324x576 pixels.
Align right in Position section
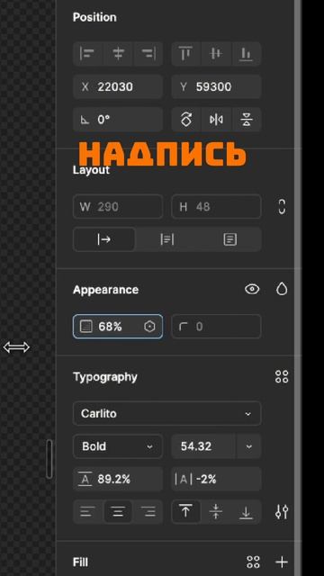click(x=148, y=54)
